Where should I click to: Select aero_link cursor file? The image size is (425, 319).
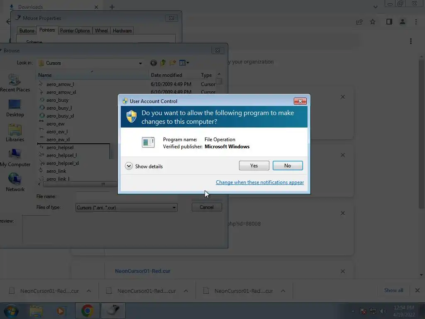[56, 171]
